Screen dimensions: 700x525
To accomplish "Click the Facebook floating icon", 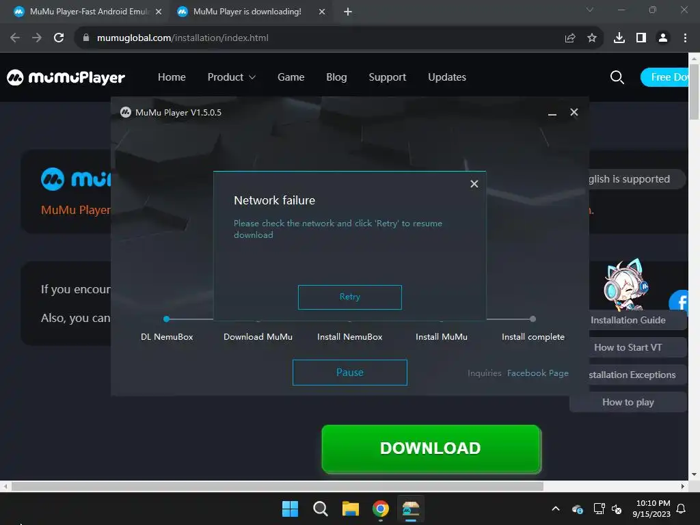I will point(679,302).
